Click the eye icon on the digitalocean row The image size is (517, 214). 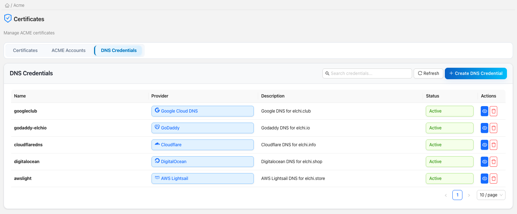pyautogui.click(x=484, y=162)
